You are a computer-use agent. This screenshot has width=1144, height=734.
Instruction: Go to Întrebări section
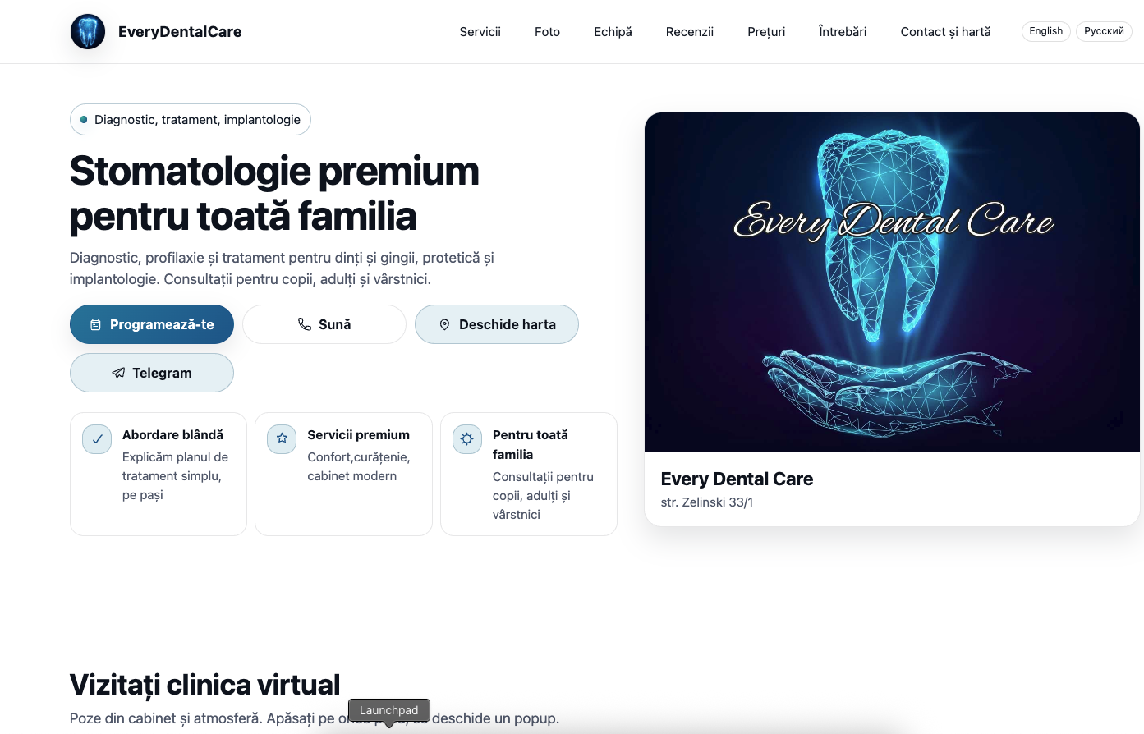pos(843,32)
